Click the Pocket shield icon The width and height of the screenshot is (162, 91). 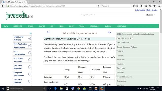coord(154,6)
